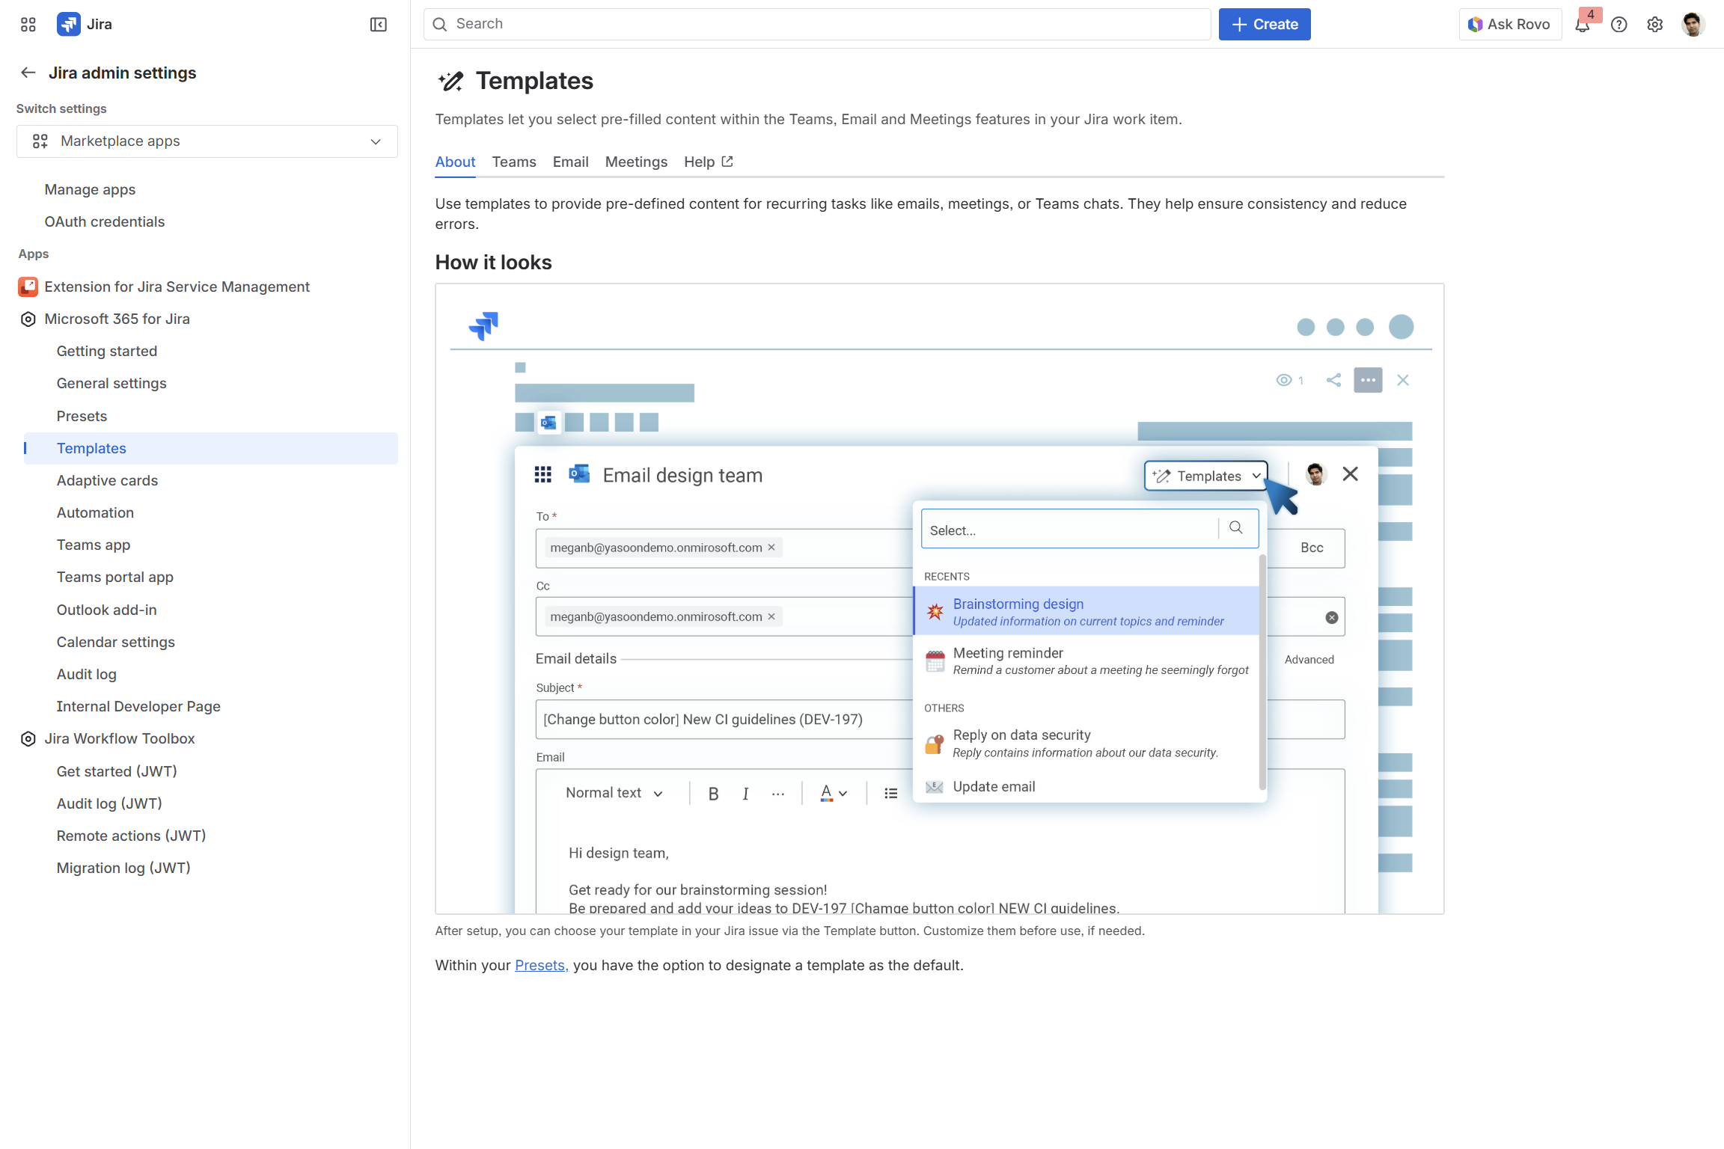Open Adaptive cards in sidebar
Image resolution: width=1724 pixels, height=1149 pixels.
tap(107, 480)
